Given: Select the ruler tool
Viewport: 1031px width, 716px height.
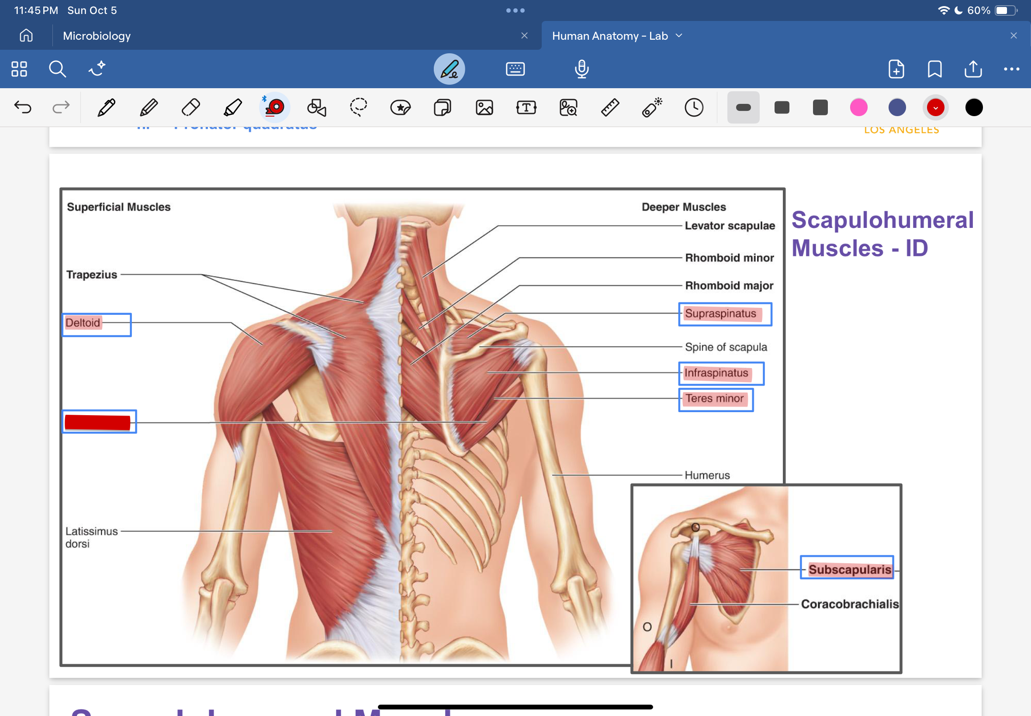Looking at the screenshot, I should [610, 108].
